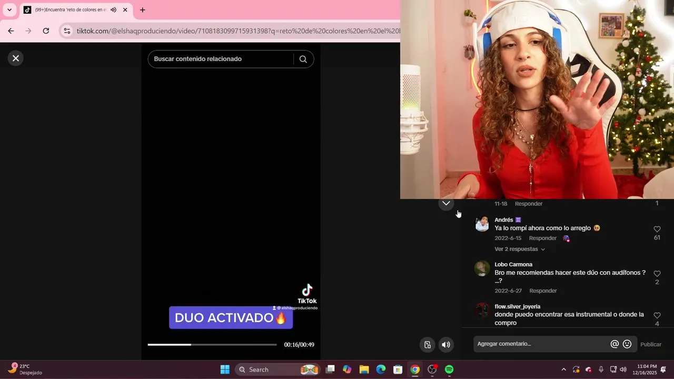Open the weather widget showing 23°C Despejado
674x379 pixels.
(x=25, y=369)
